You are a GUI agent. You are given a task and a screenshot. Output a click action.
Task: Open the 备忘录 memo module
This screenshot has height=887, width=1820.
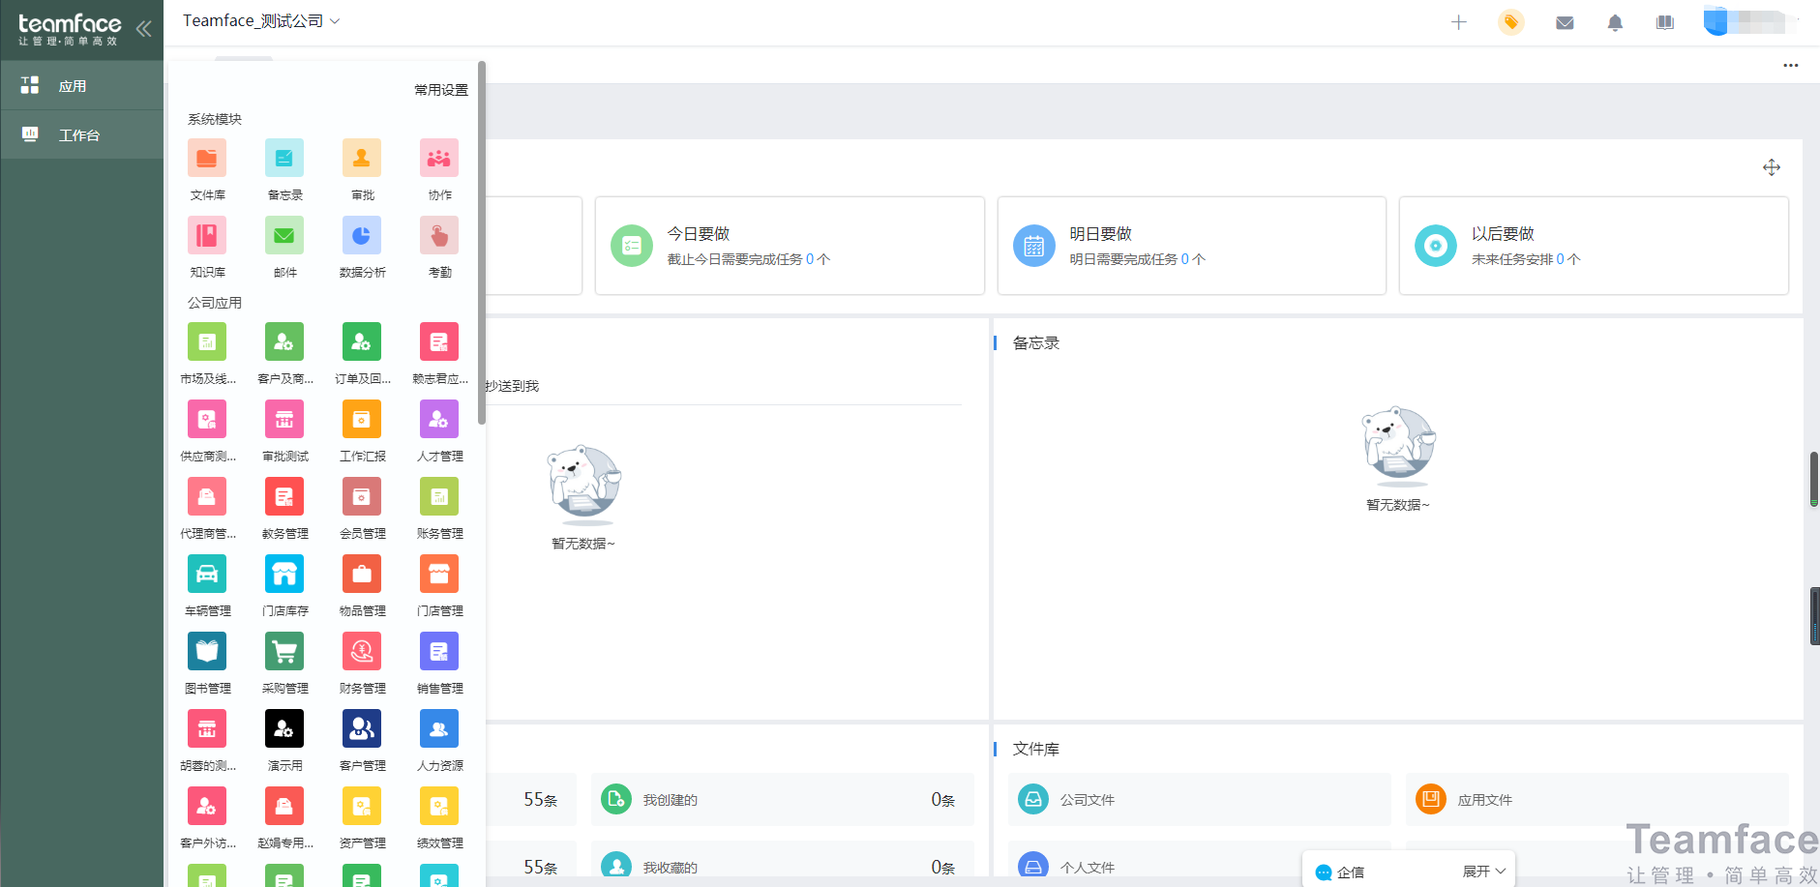[284, 159]
